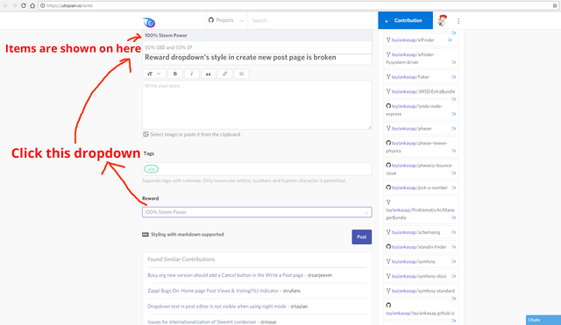Open the taylankasap/taylankasap.github.io project link
The image size is (561, 325).
point(420,313)
